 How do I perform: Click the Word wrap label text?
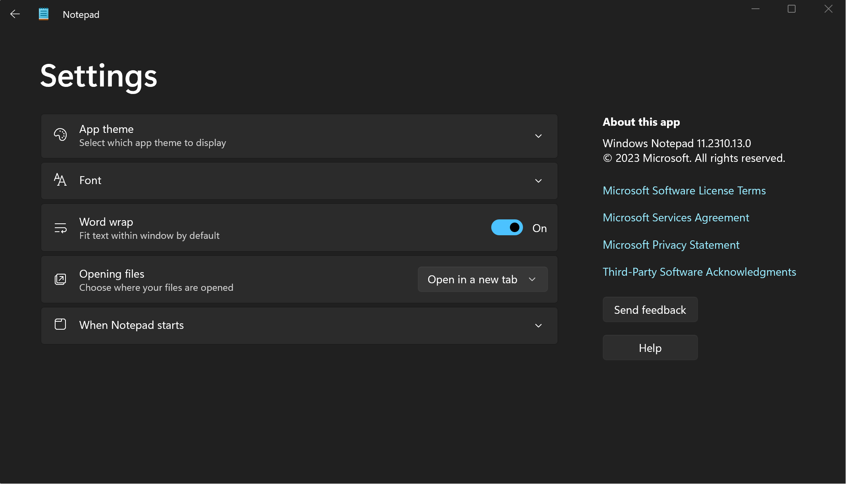click(106, 222)
